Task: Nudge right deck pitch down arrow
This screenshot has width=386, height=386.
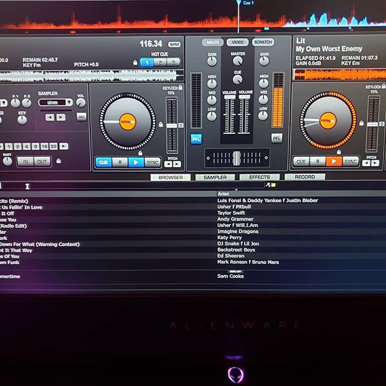Action: tap(366, 163)
